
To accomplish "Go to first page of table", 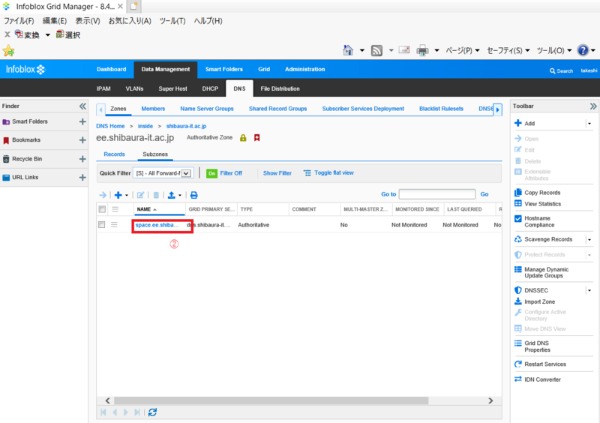I will tap(103, 412).
